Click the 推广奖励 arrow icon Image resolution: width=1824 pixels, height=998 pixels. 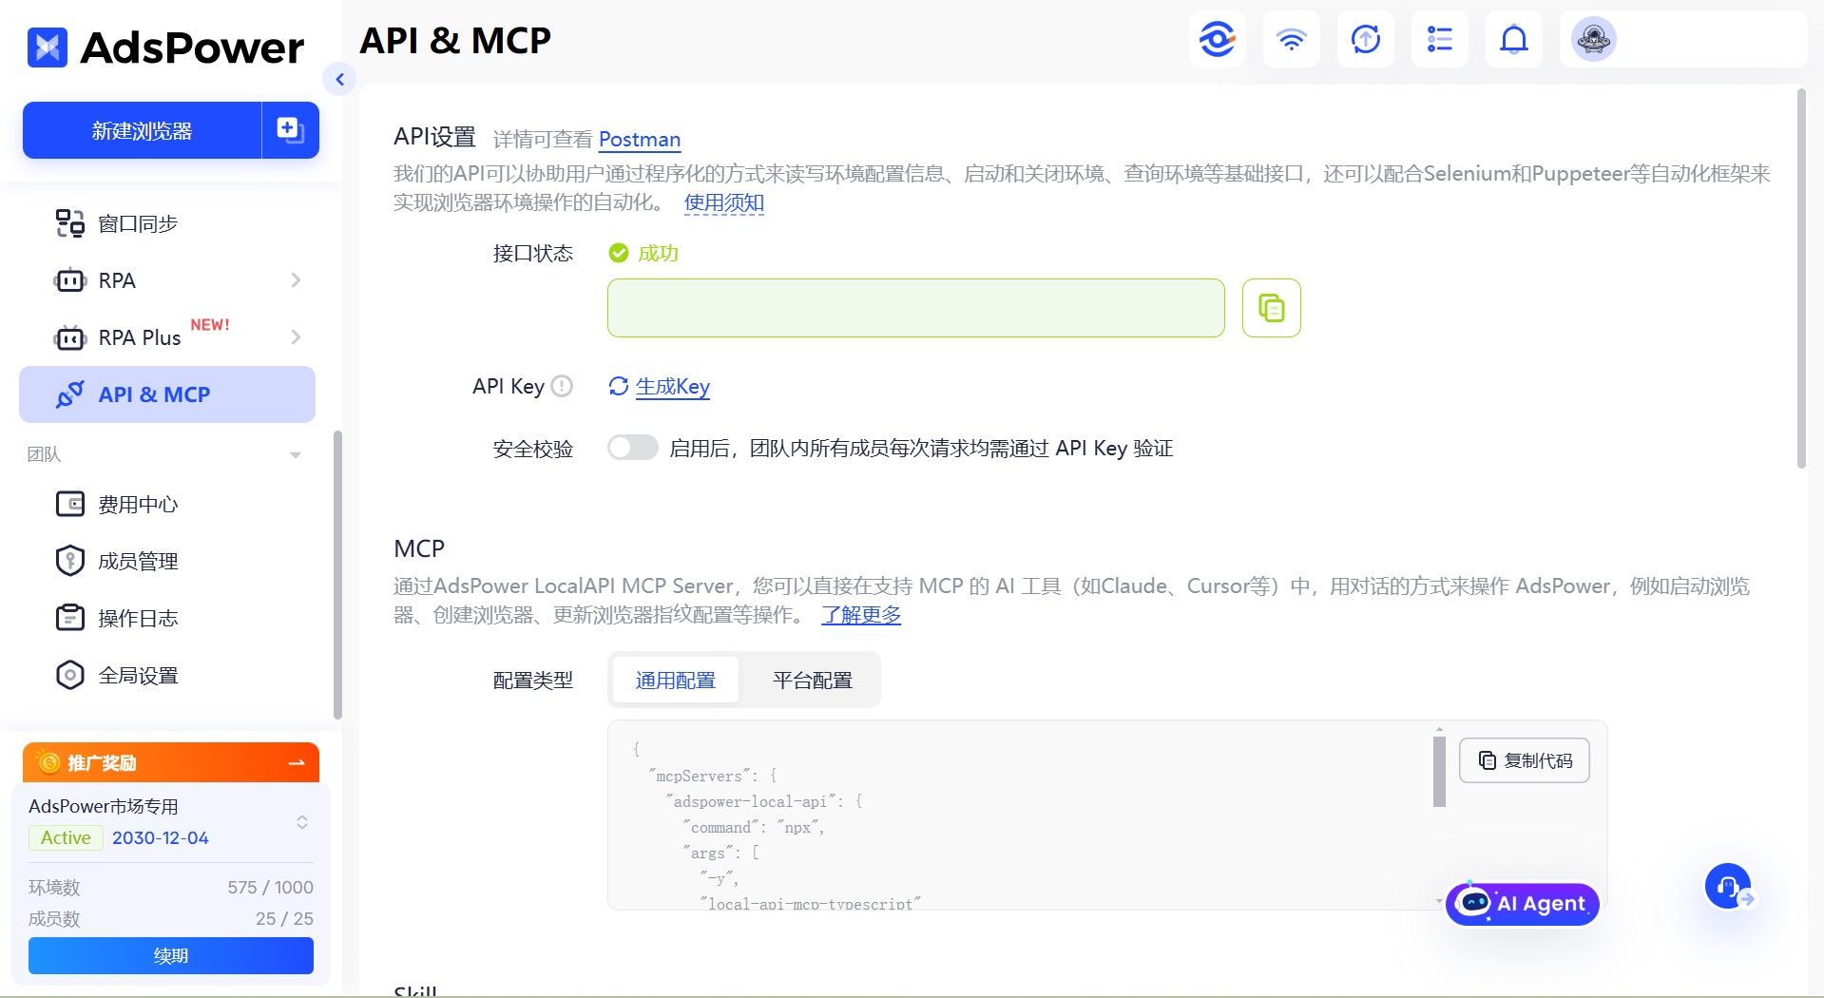pyautogui.click(x=296, y=762)
